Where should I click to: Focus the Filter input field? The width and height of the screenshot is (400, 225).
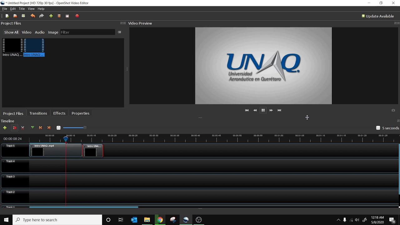pyautogui.click(x=87, y=32)
